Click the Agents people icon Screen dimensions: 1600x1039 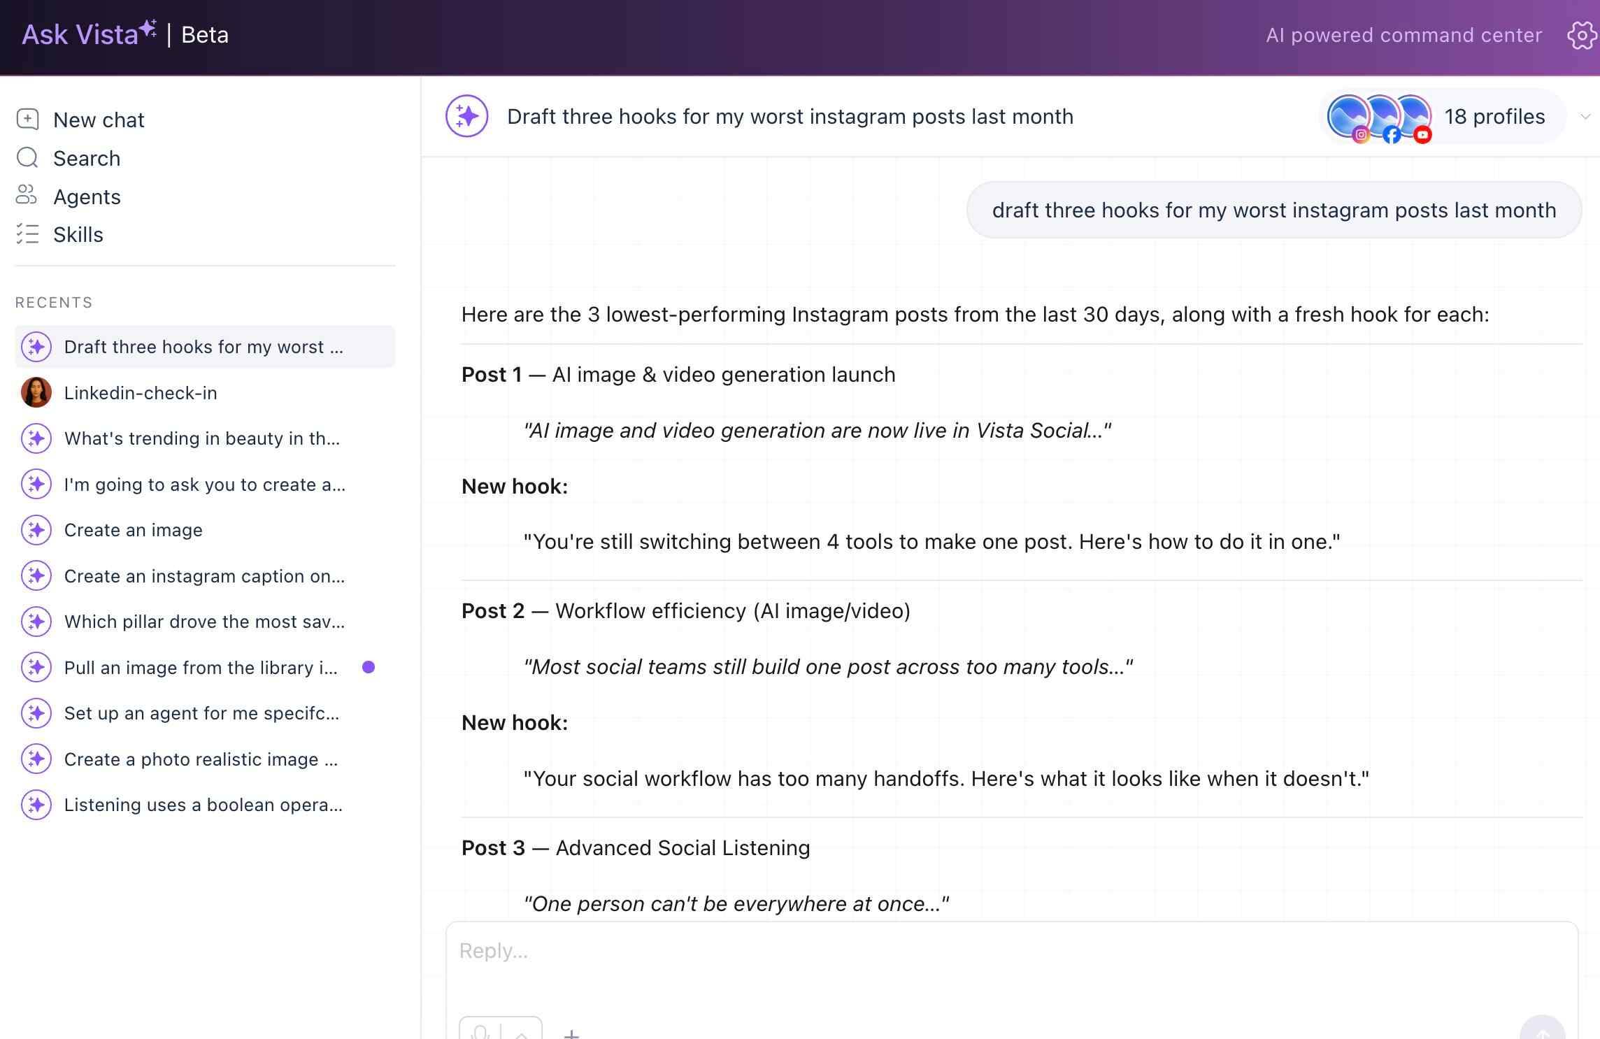[x=27, y=195]
